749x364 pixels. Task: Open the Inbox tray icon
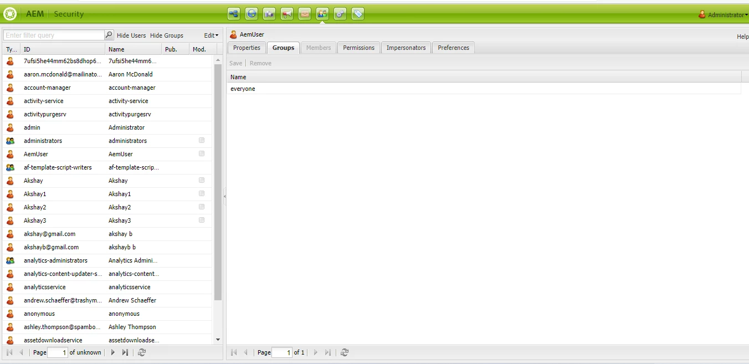coord(305,14)
